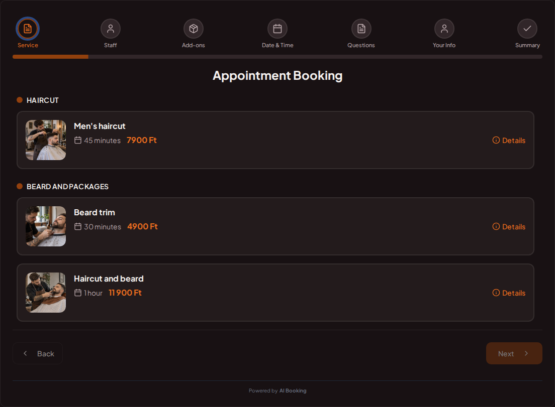Click the orange booking progress bar

[x=50, y=57]
